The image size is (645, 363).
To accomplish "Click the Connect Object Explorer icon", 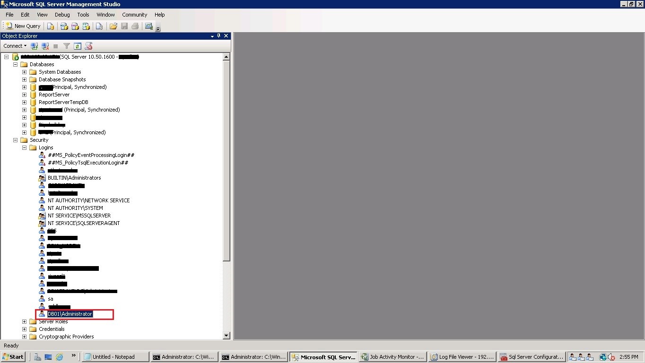I will pyautogui.click(x=34, y=46).
